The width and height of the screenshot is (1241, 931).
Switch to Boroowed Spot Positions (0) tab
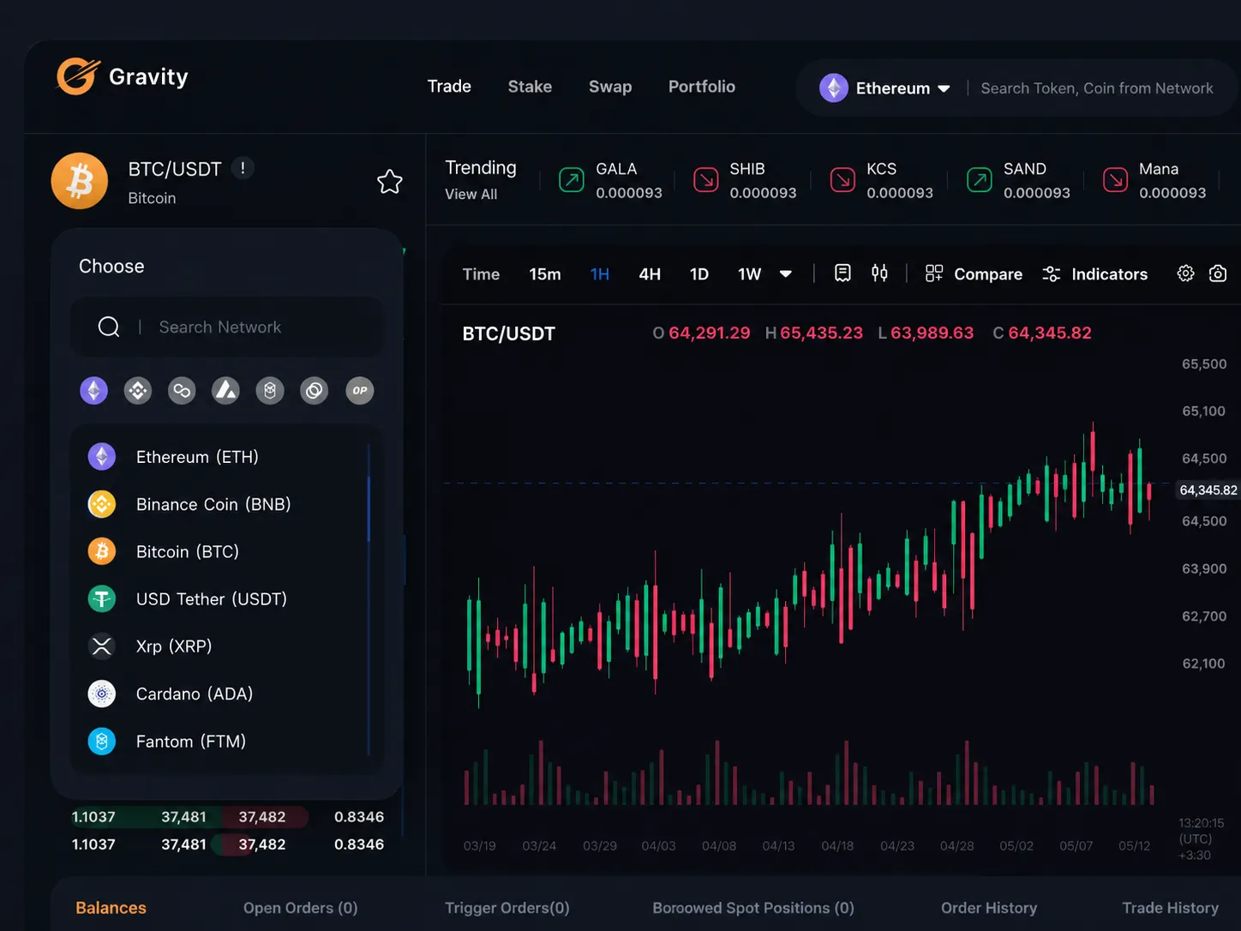pyautogui.click(x=753, y=908)
